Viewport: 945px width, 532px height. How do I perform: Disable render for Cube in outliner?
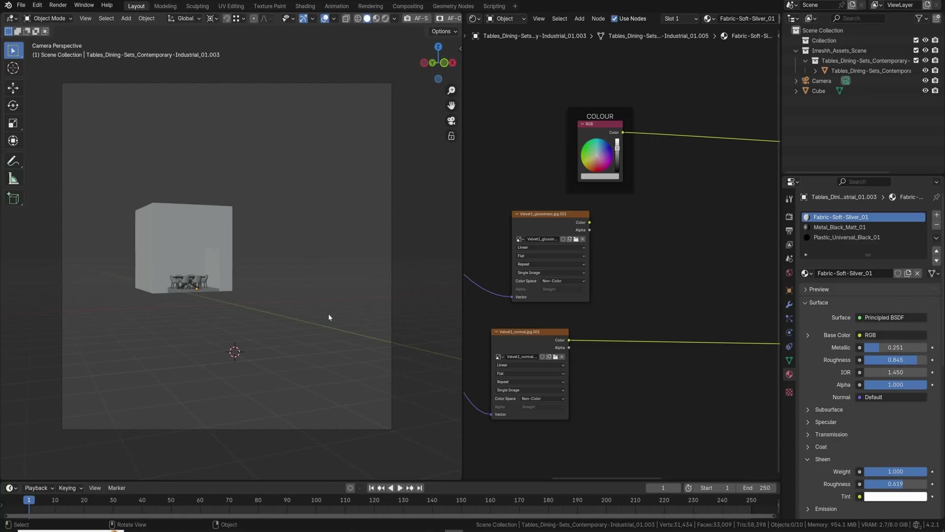935,91
